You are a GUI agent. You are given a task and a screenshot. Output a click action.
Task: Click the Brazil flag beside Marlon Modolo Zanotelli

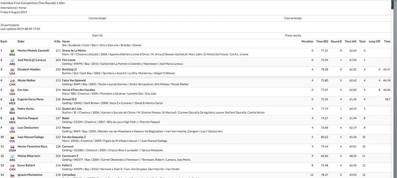click(12, 51)
